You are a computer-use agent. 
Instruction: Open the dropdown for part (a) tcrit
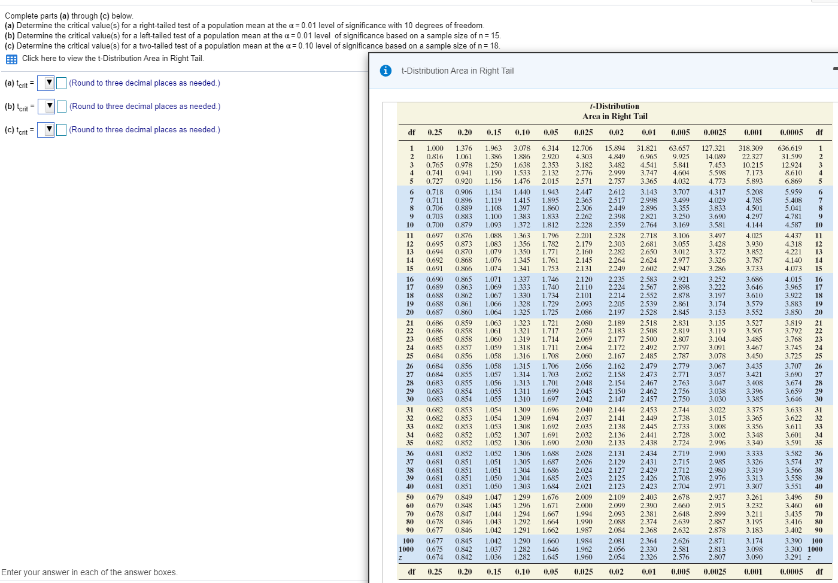point(45,83)
